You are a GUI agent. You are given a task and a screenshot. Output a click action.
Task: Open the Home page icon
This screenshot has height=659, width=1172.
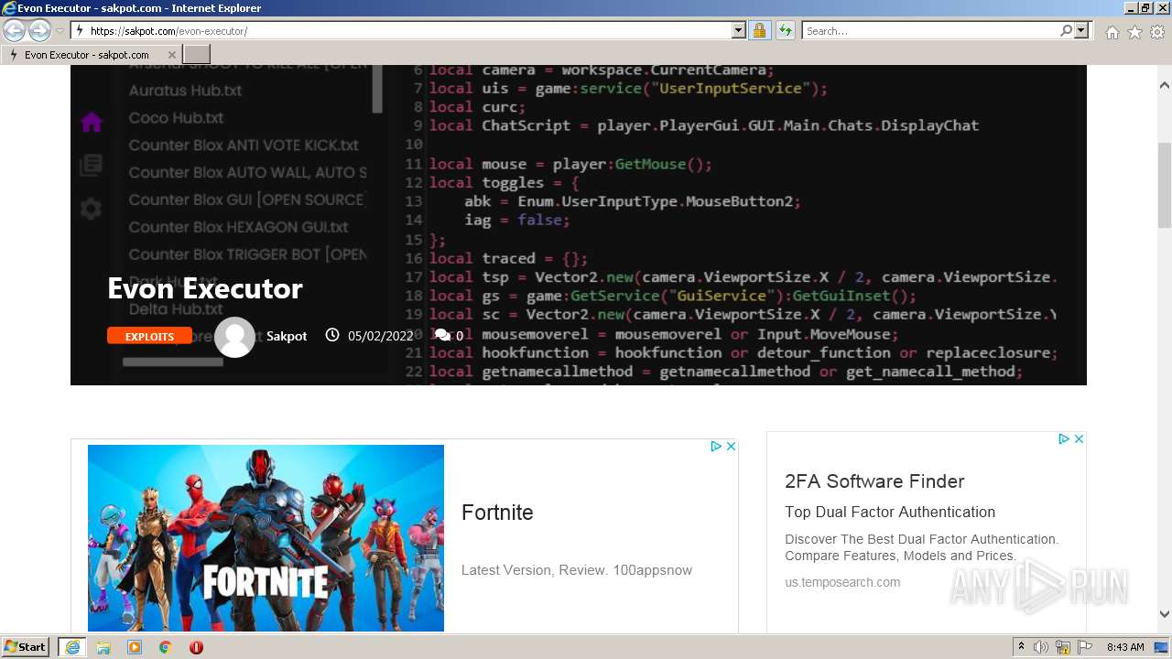[1112, 32]
